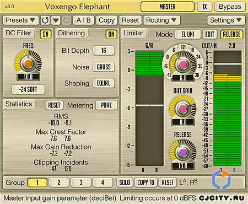The height and width of the screenshot is (204, 248).
Task: Click the G/R gain reduction meter
Action: [x=149, y=109]
